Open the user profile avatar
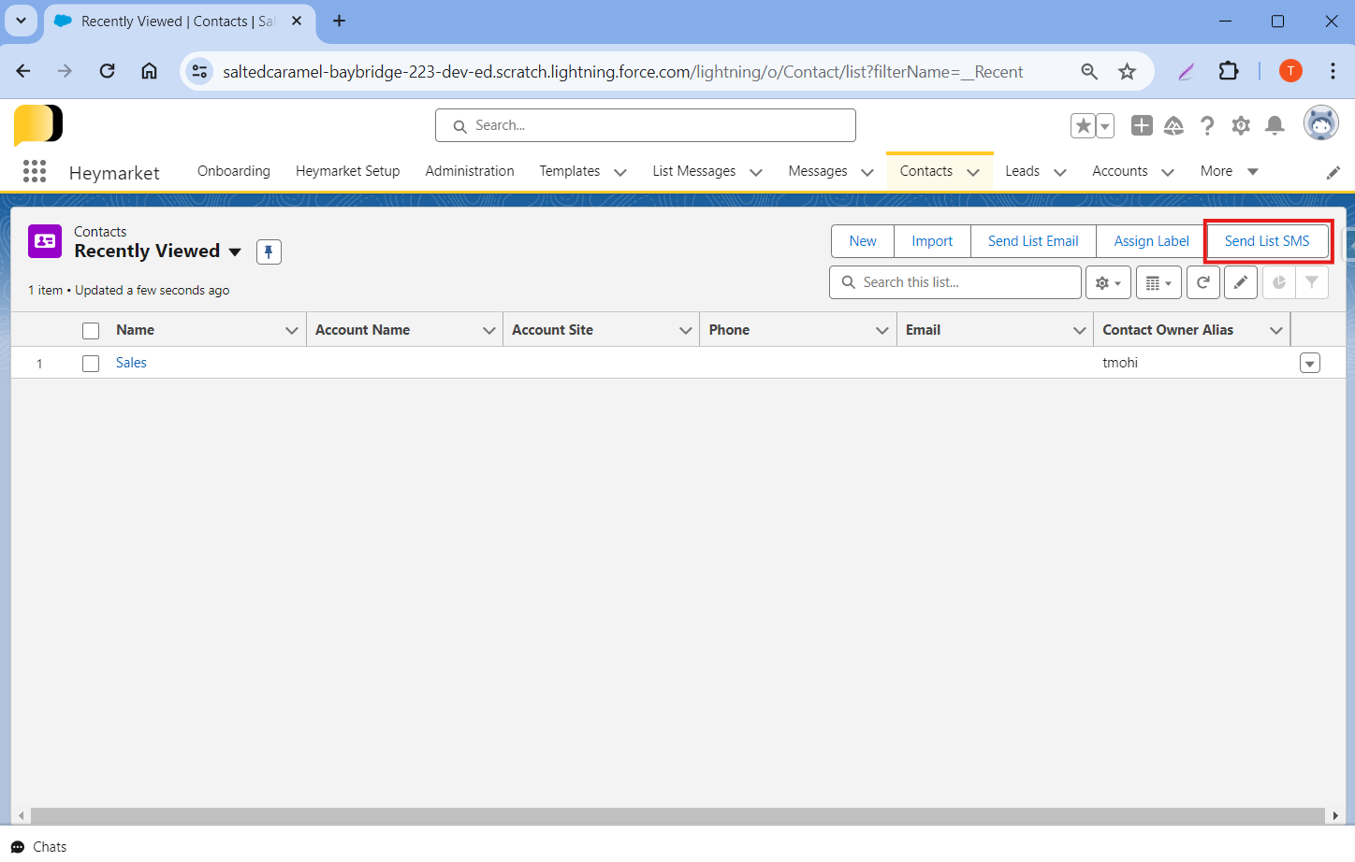Screen dimensions: 1355x862 [x=1321, y=122]
